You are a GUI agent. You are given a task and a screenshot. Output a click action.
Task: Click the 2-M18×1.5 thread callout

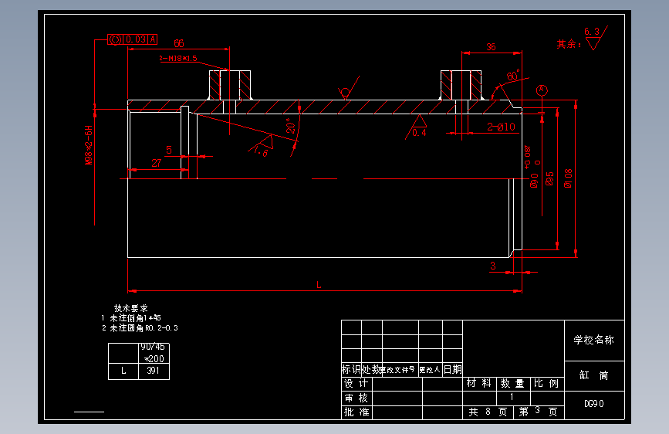pos(178,59)
